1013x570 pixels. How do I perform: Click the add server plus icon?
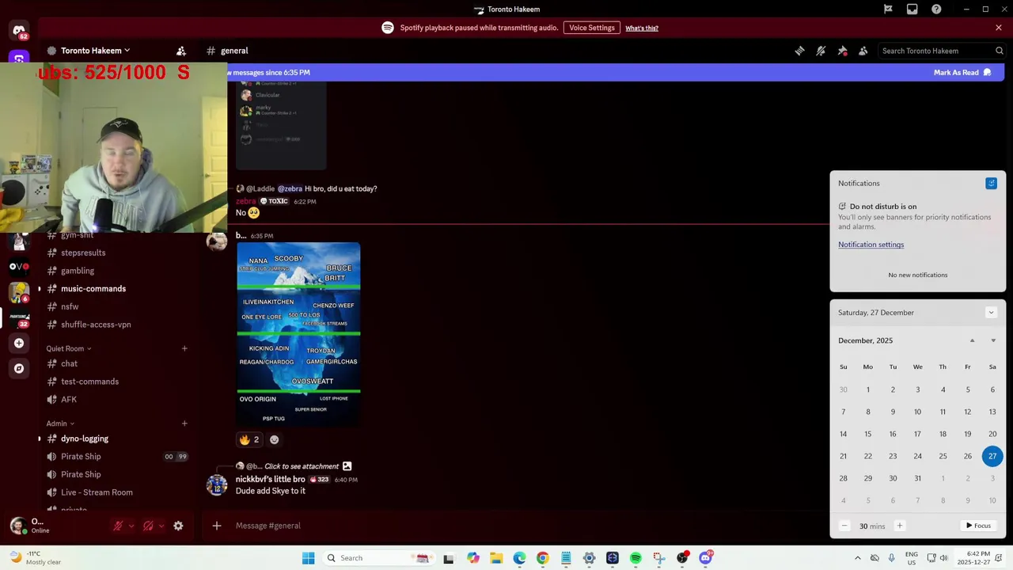19,343
